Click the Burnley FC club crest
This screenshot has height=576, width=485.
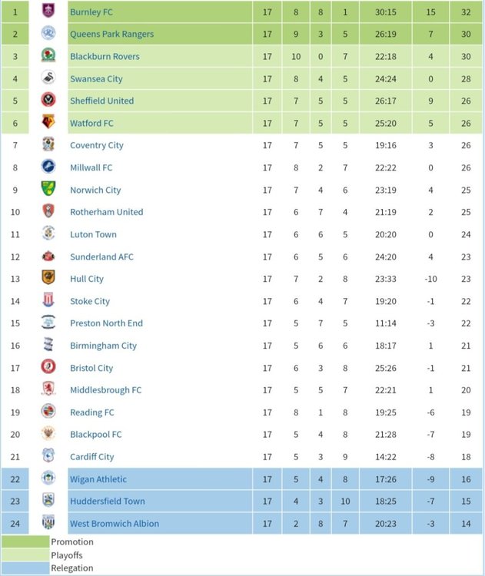[x=48, y=11]
